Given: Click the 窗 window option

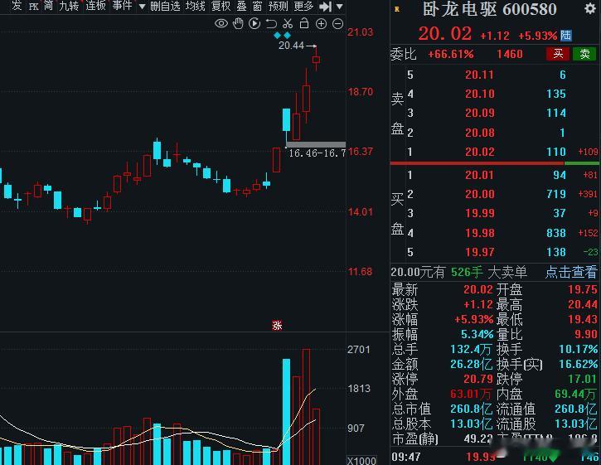Looking at the screenshot, I should [x=257, y=6].
